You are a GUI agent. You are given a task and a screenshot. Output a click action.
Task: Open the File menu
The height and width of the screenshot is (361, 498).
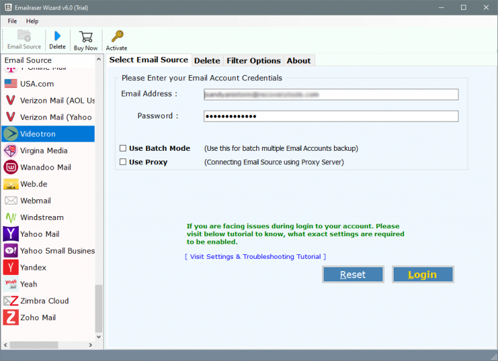[x=12, y=21]
